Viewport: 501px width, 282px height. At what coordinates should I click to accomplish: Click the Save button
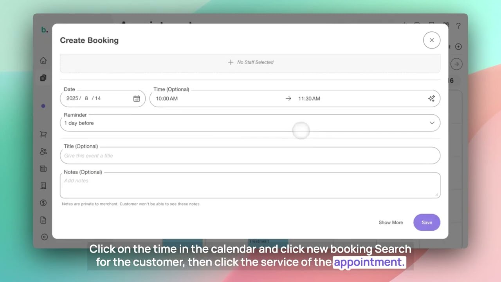[427, 222]
